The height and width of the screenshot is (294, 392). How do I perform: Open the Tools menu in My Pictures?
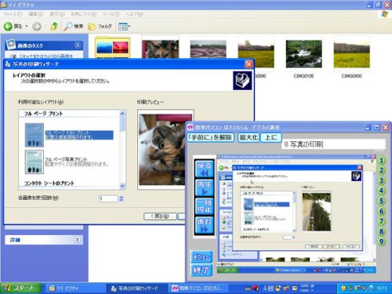[111, 14]
